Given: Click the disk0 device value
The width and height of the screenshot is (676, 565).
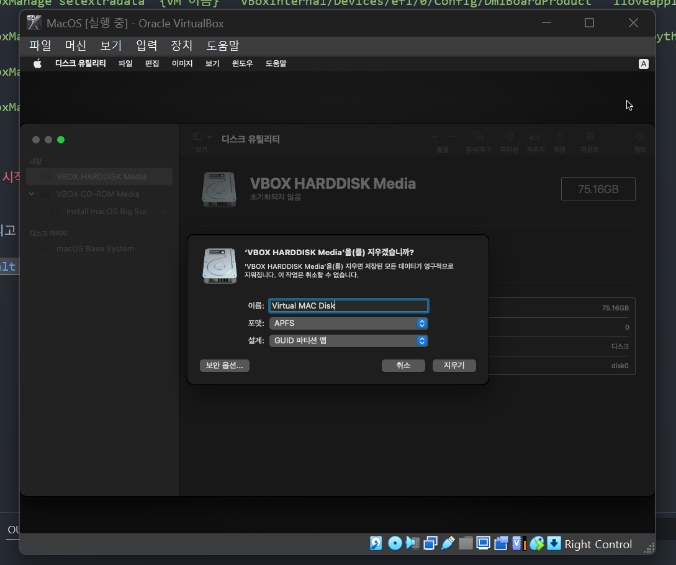Looking at the screenshot, I should [x=620, y=366].
